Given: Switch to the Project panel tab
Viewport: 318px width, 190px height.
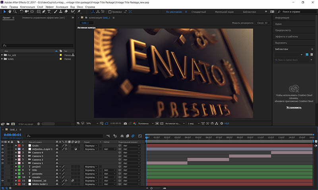Looking at the screenshot, I should point(6,18).
